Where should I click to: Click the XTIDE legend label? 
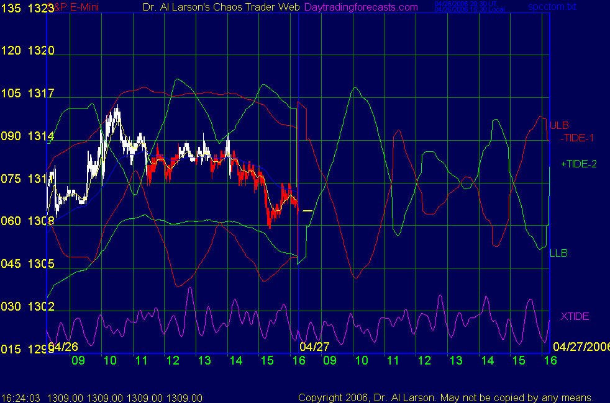pos(575,317)
